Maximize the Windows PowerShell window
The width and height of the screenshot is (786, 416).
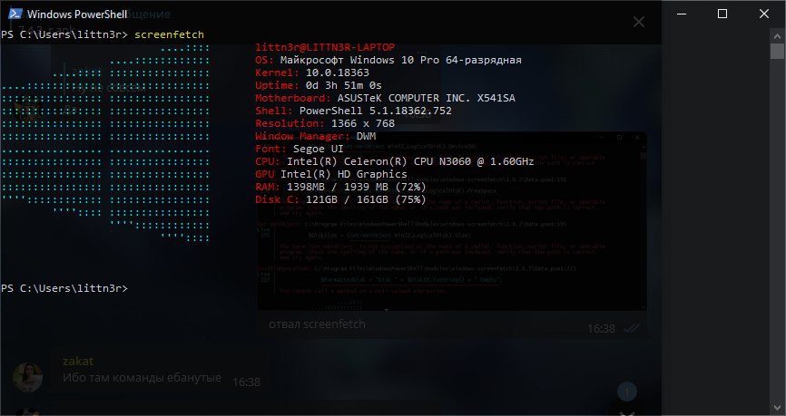(x=722, y=14)
